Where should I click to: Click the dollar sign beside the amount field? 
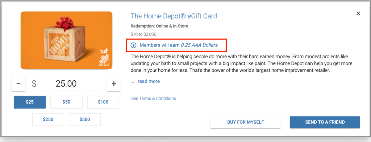click(x=34, y=84)
